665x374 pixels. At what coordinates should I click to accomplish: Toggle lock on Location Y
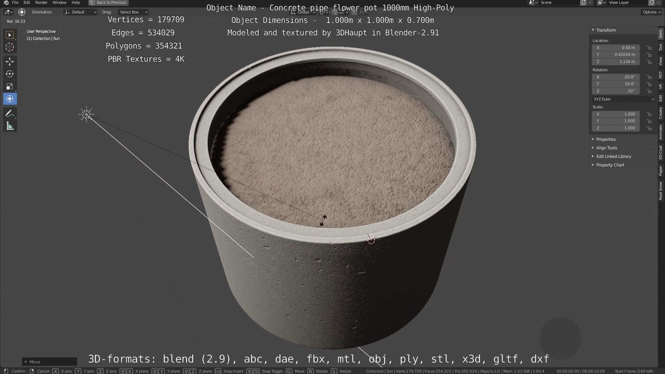[649, 55]
